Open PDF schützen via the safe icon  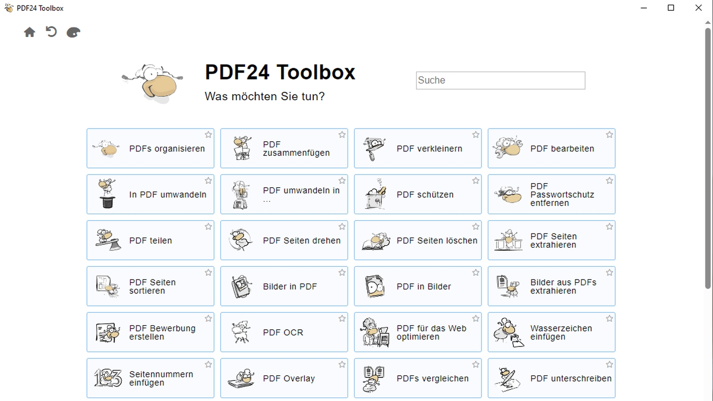[x=374, y=194]
